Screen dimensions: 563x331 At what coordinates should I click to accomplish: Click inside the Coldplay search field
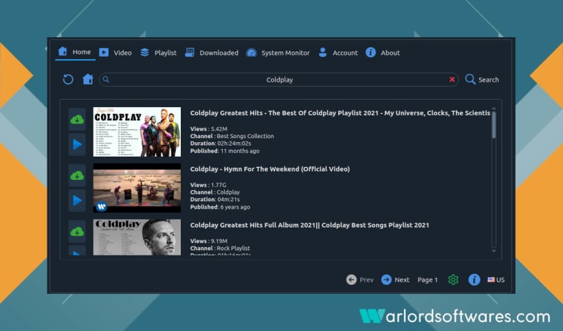pos(279,80)
